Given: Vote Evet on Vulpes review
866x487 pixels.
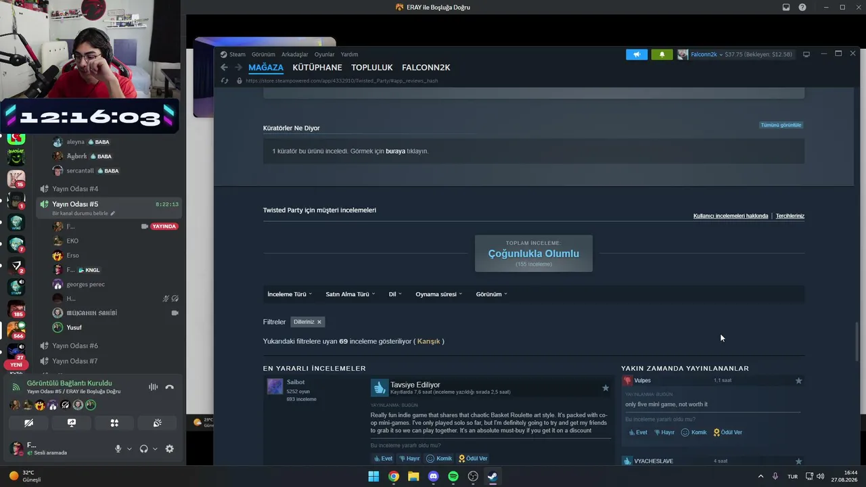Looking at the screenshot, I should click(638, 432).
